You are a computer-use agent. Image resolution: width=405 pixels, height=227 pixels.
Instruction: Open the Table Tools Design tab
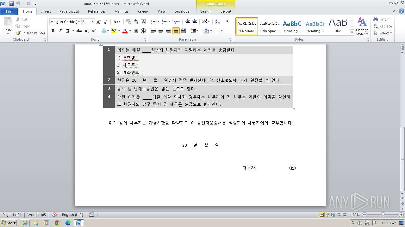coord(206,11)
